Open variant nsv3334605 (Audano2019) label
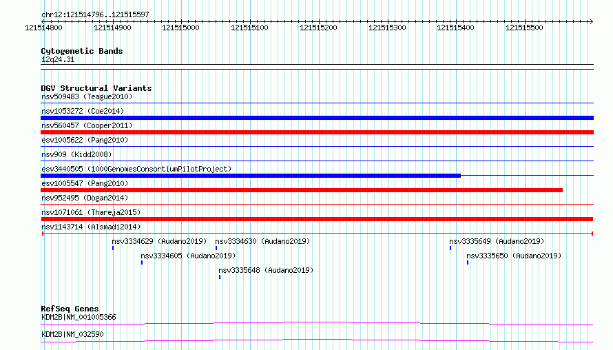 click(188, 256)
